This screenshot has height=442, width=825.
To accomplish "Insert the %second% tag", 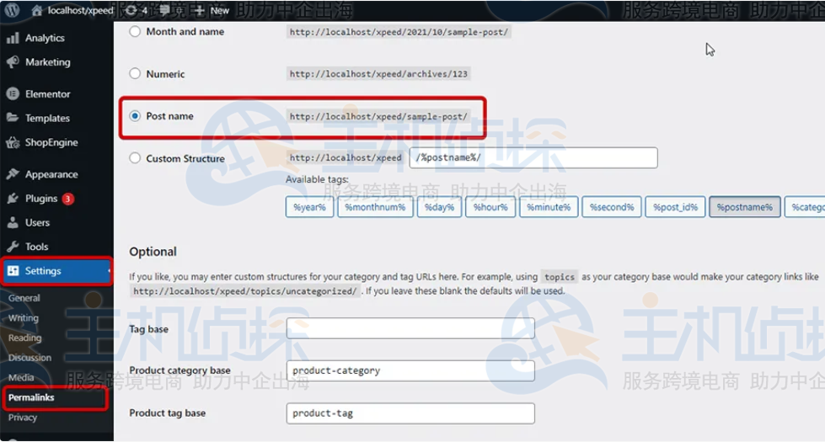I will pos(612,207).
